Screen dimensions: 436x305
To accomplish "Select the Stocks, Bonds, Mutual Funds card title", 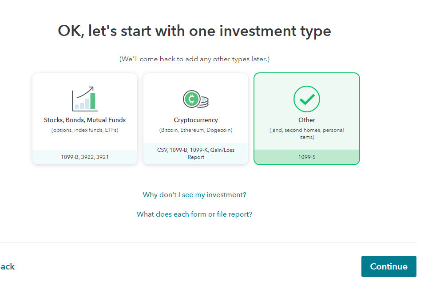I will tap(85, 120).
